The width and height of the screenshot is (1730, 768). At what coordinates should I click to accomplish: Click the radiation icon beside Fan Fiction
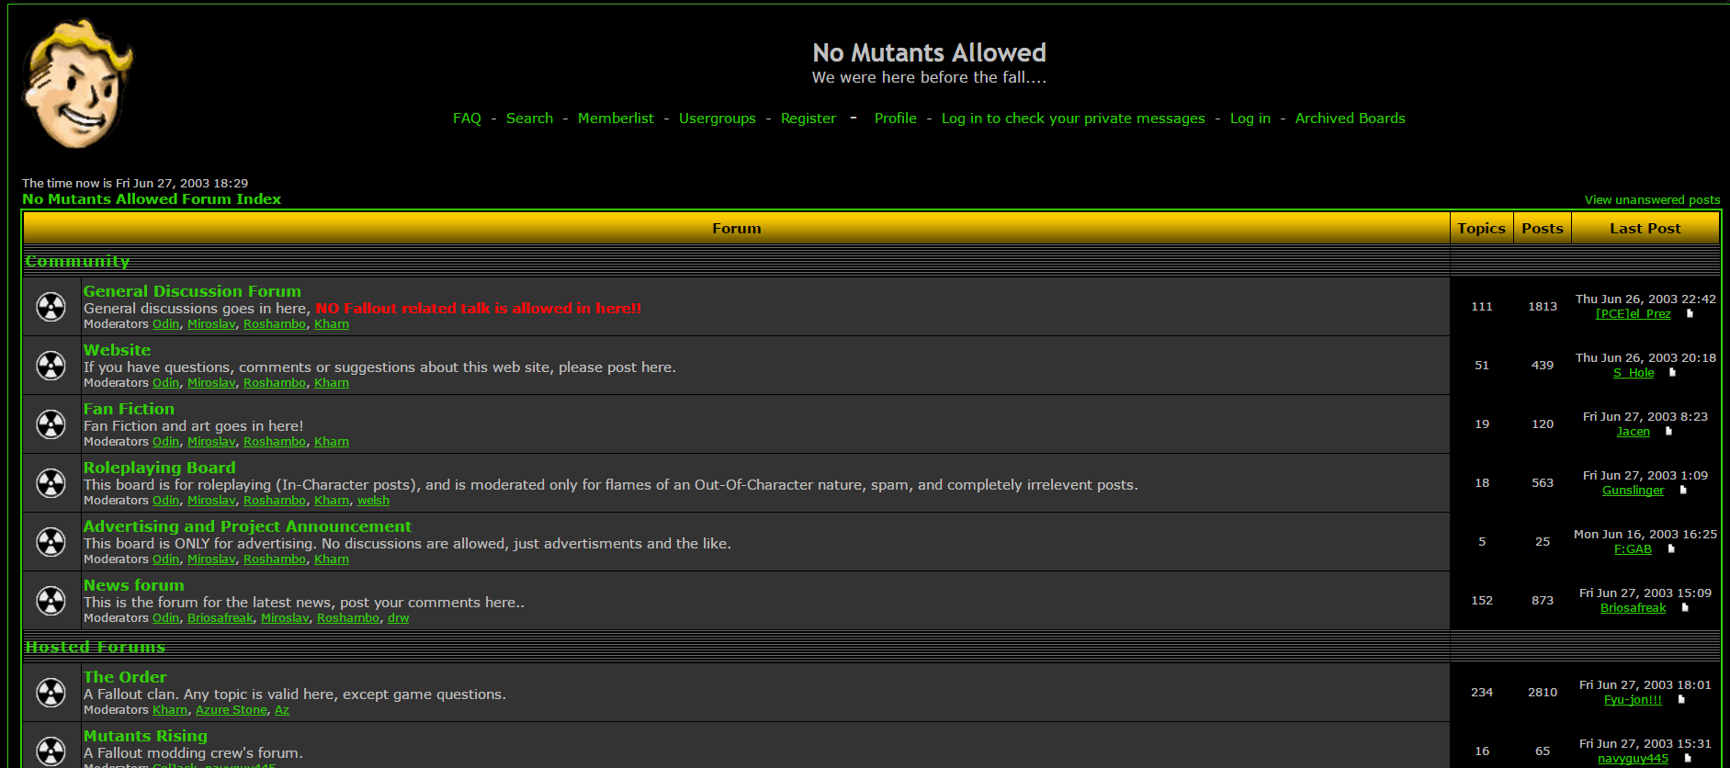51,424
